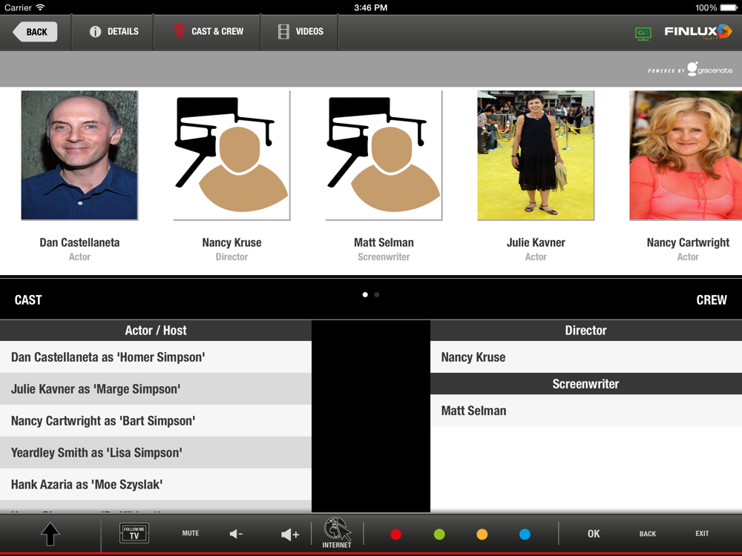Tap the Nancy Cartwright name caption
Screen dimensions: 742x556
coord(688,242)
